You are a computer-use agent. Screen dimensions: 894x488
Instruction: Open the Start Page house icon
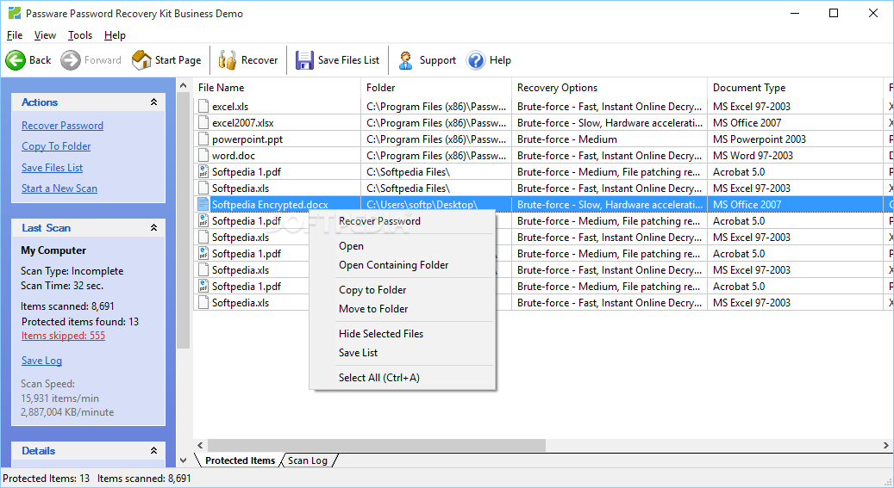(x=141, y=59)
